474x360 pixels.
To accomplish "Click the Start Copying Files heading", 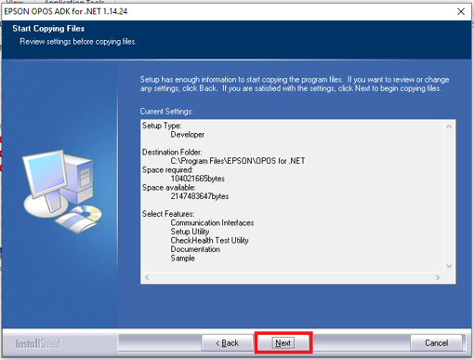I will click(48, 29).
